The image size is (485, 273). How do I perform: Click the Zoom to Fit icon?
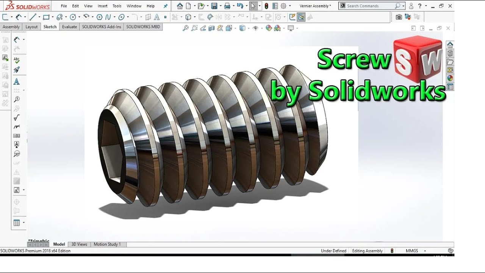(x=185, y=28)
